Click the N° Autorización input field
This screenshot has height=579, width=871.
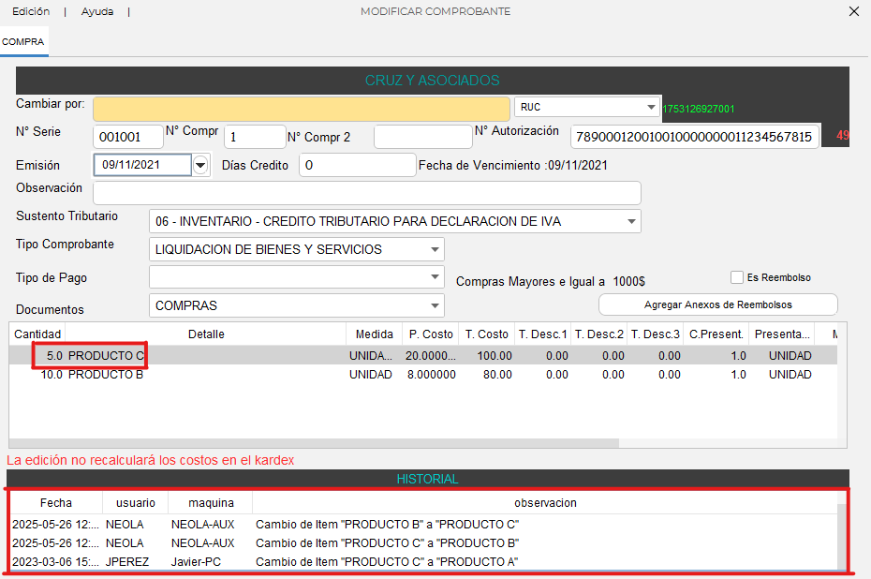pyautogui.click(x=694, y=137)
